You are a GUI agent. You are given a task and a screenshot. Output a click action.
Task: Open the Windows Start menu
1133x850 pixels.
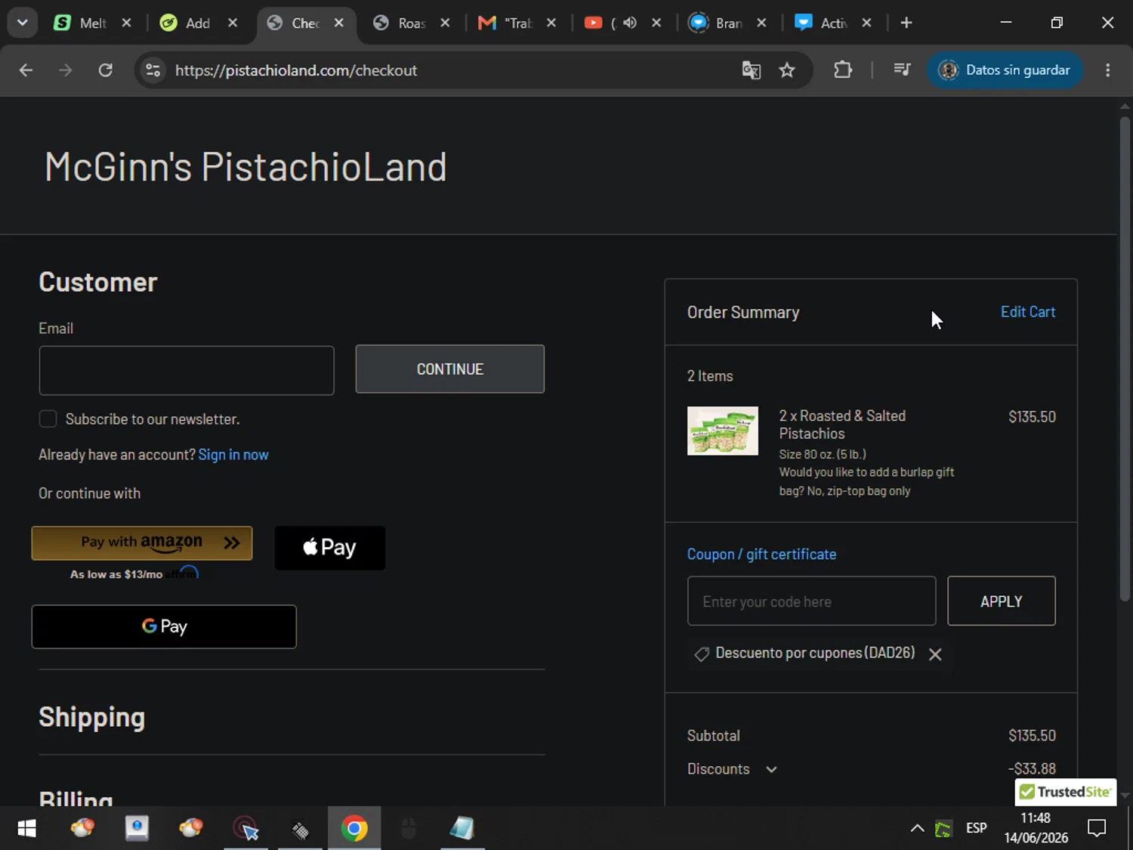click(26, 828)
